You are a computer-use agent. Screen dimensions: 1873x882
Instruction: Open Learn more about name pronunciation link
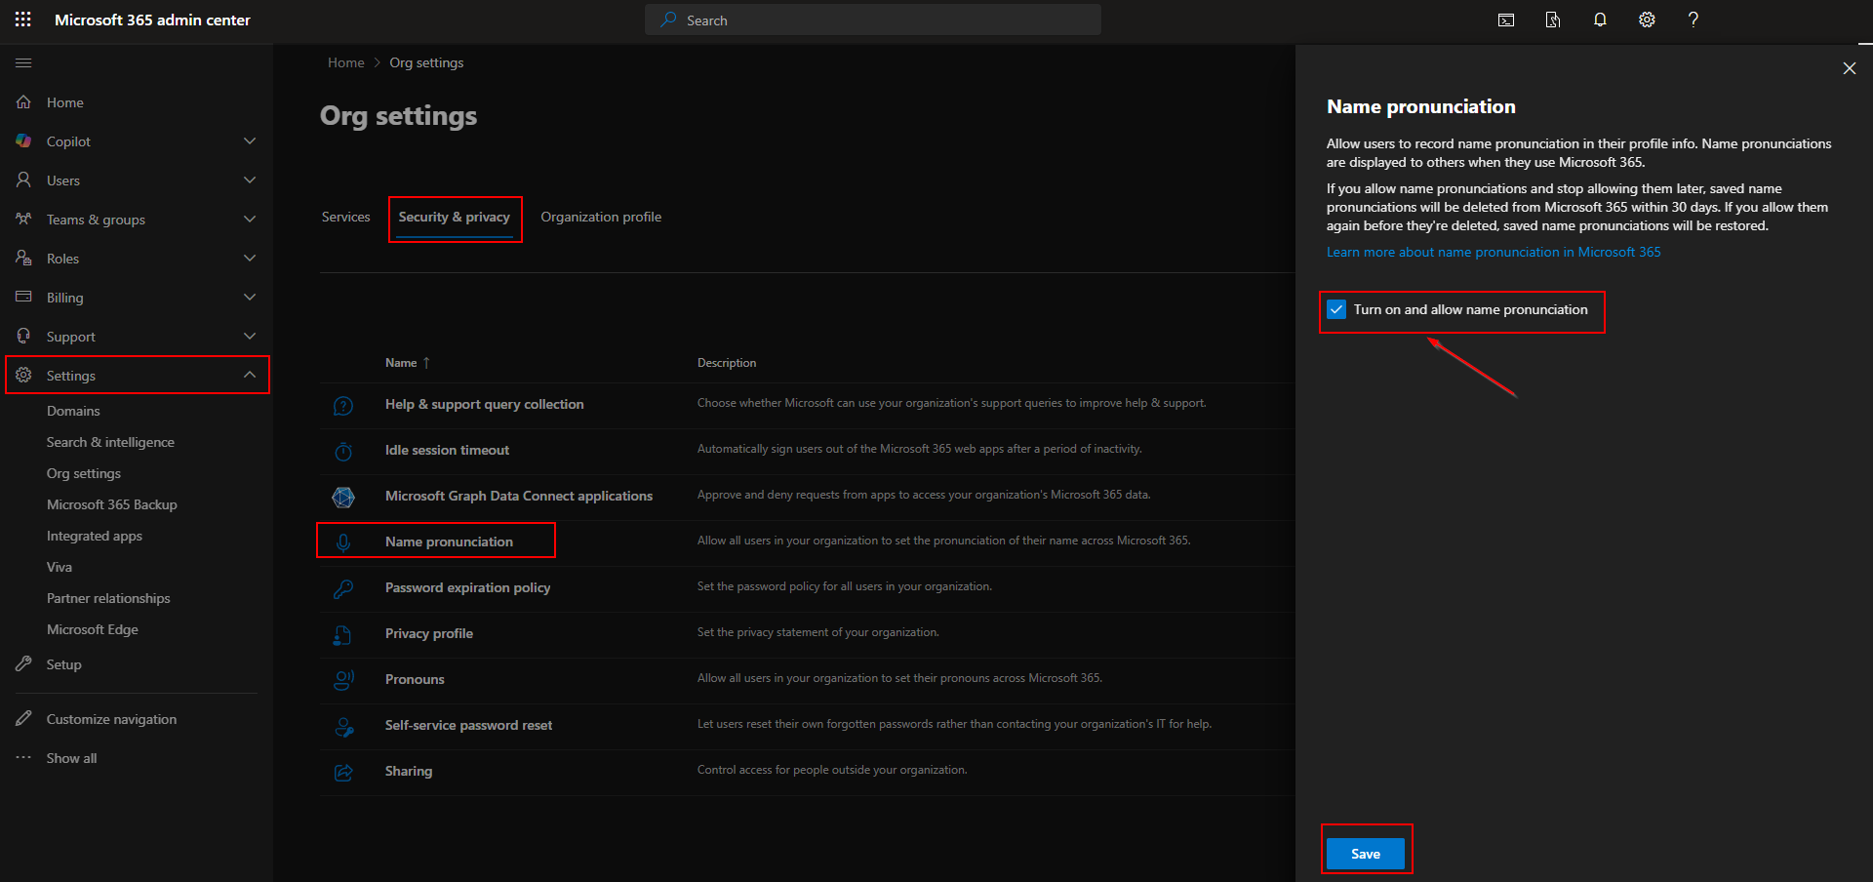pyautogui.click(x=1494, y=252)
